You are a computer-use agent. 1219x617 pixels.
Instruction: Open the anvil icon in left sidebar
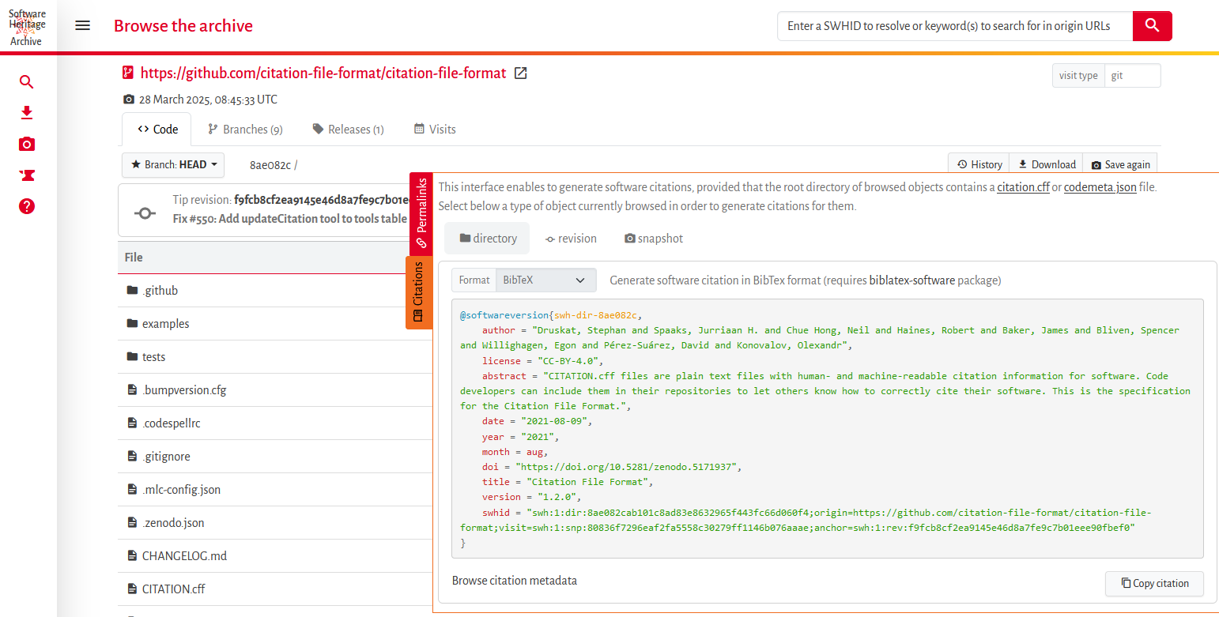tap(27, 175)
